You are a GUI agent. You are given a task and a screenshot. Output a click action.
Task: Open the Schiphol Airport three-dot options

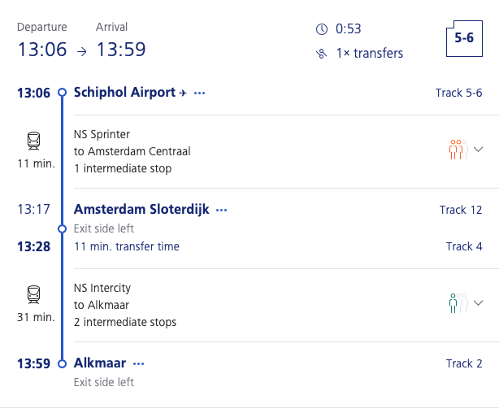[x=200, y=93]
